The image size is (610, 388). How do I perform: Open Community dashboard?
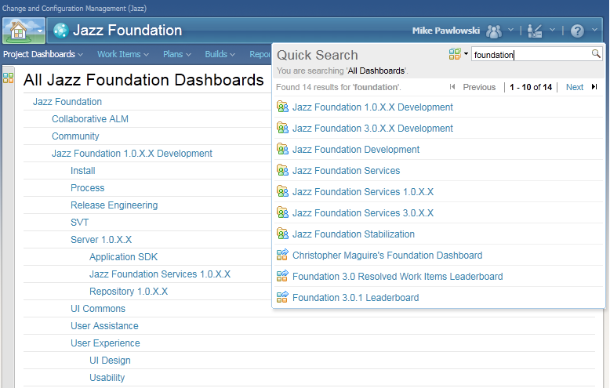tap(75, 136)
